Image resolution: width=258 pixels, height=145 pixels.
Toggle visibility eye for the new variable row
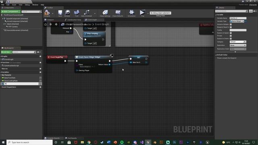tap(40, 84)
